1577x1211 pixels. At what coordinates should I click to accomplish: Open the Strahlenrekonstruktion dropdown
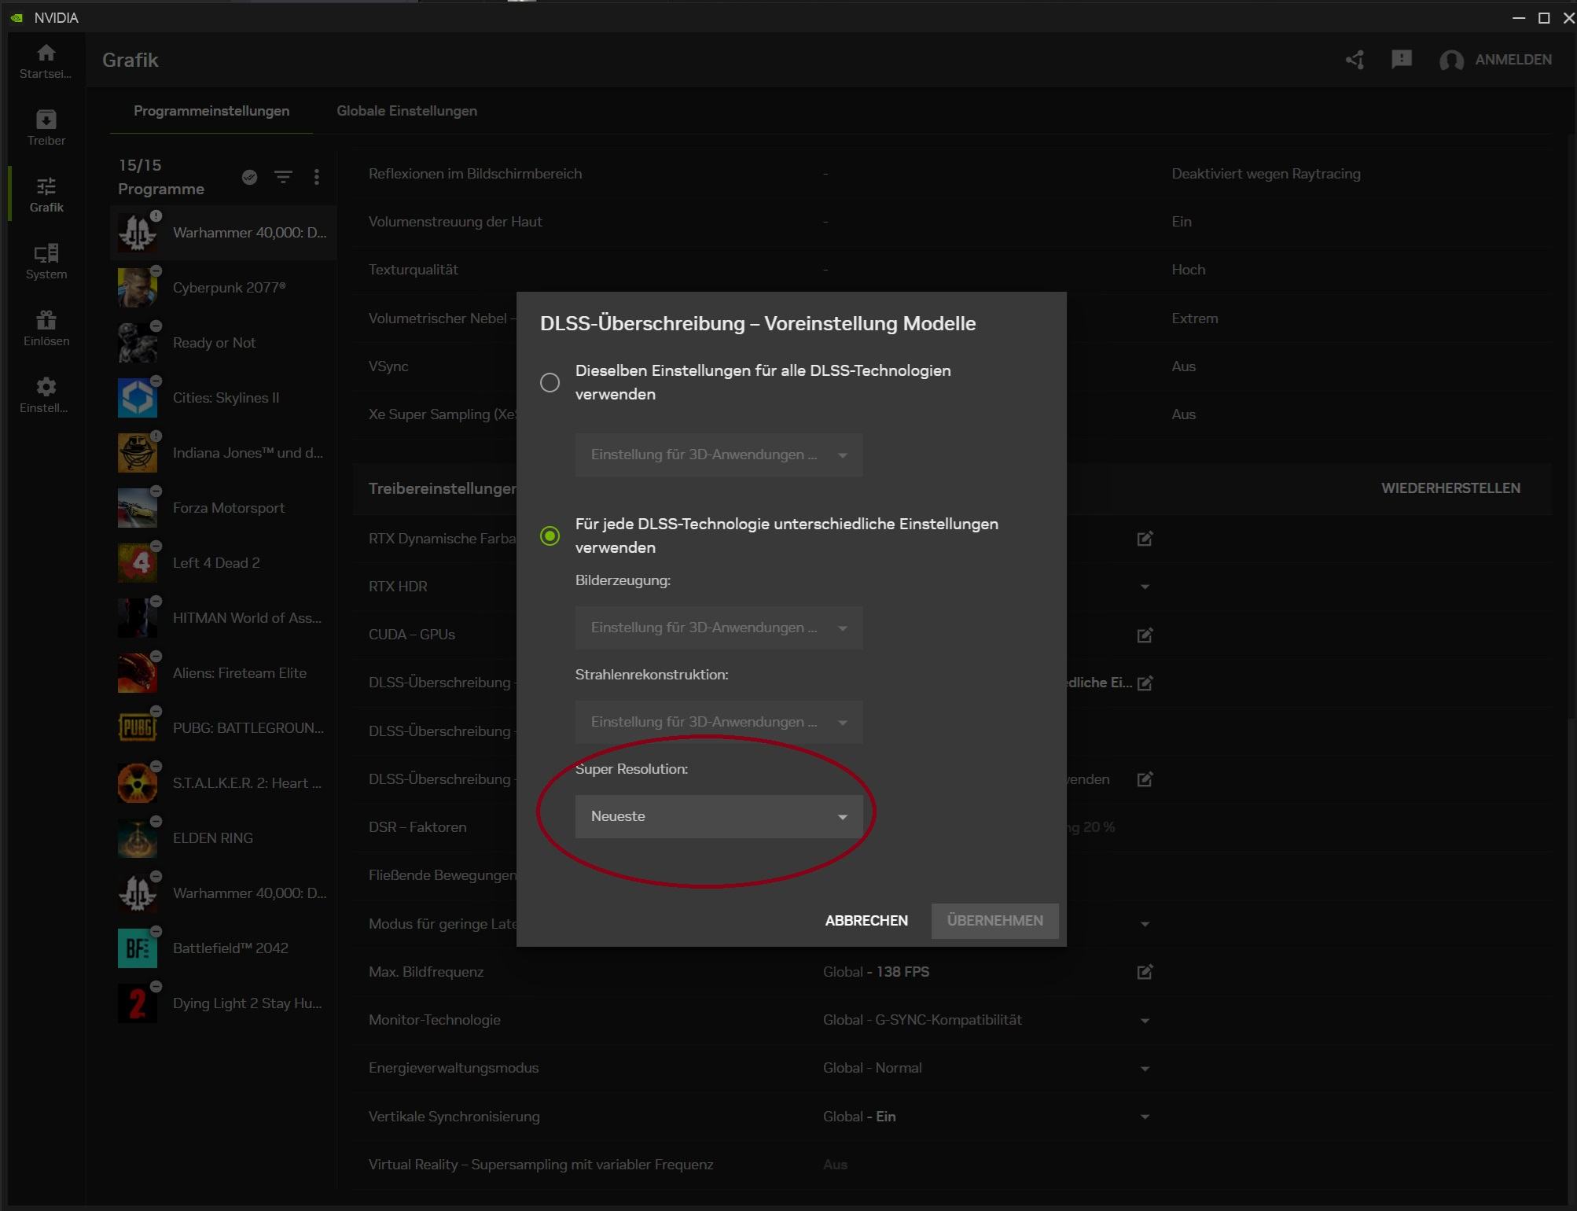719,722
